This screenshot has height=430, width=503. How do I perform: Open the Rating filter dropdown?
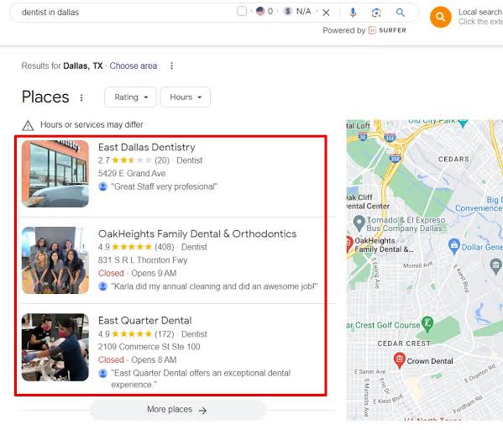[x=130, y=97]
